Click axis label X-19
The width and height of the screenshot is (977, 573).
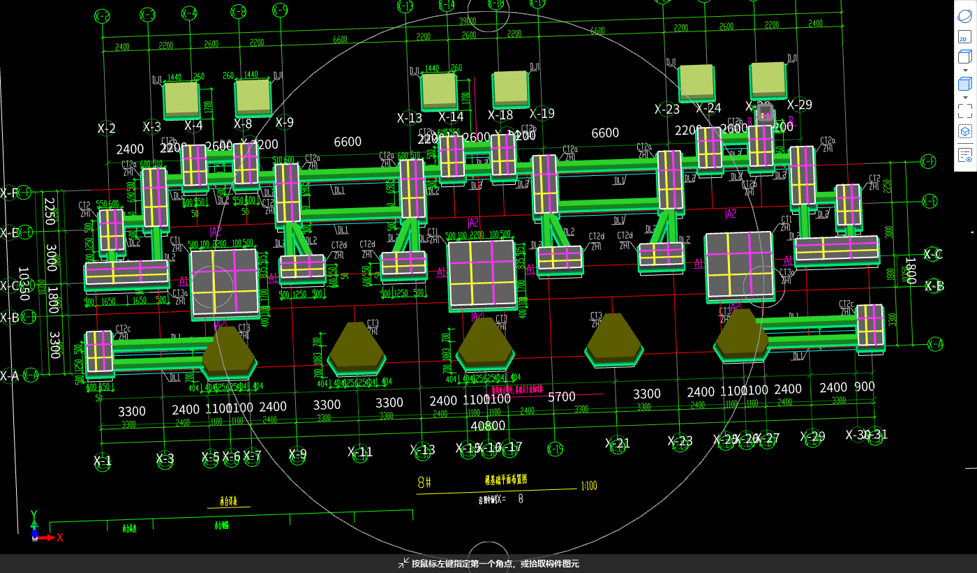coord(542,113)
